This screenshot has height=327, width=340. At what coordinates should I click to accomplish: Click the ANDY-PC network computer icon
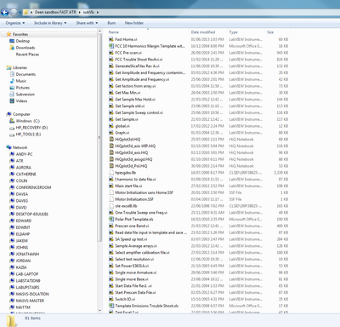12,154
